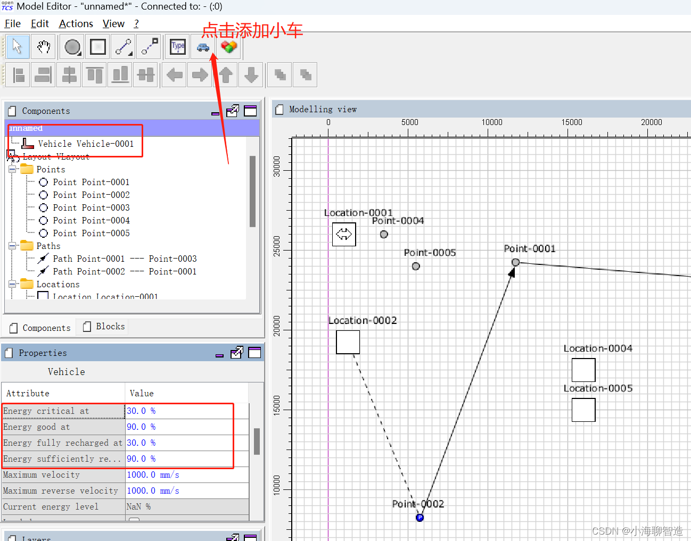Viewport: 691px width, 541px height.
Task: Select the create path tool
Action: tap(124, 47)
